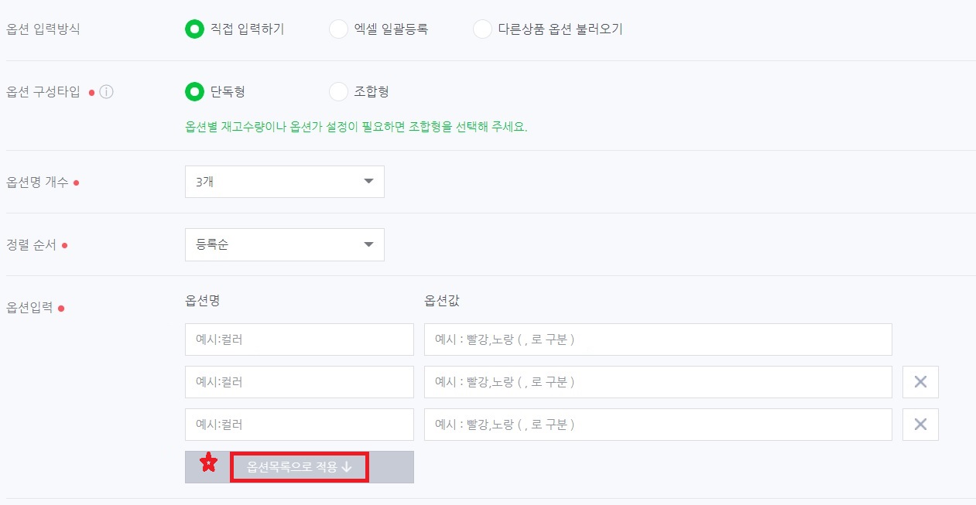This screenshot has height=505, width=976.
Task: Click the info icon beside 옵션 구성타입
Action: [107, 92]
